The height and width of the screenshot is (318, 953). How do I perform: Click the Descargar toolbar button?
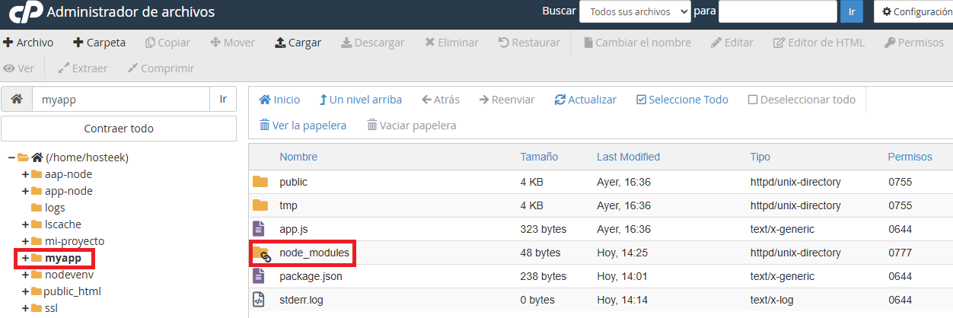click(x=372, y=43)
